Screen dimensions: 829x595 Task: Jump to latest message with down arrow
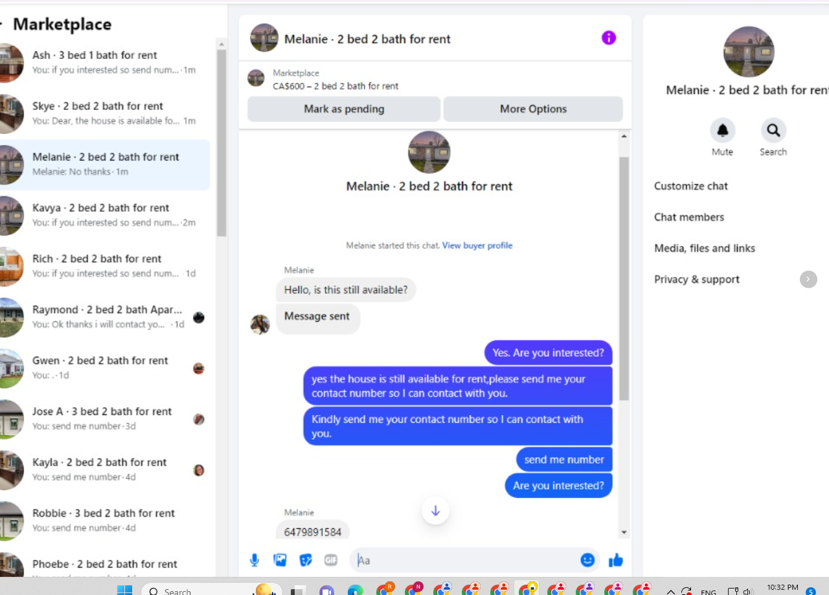(435, 511)
